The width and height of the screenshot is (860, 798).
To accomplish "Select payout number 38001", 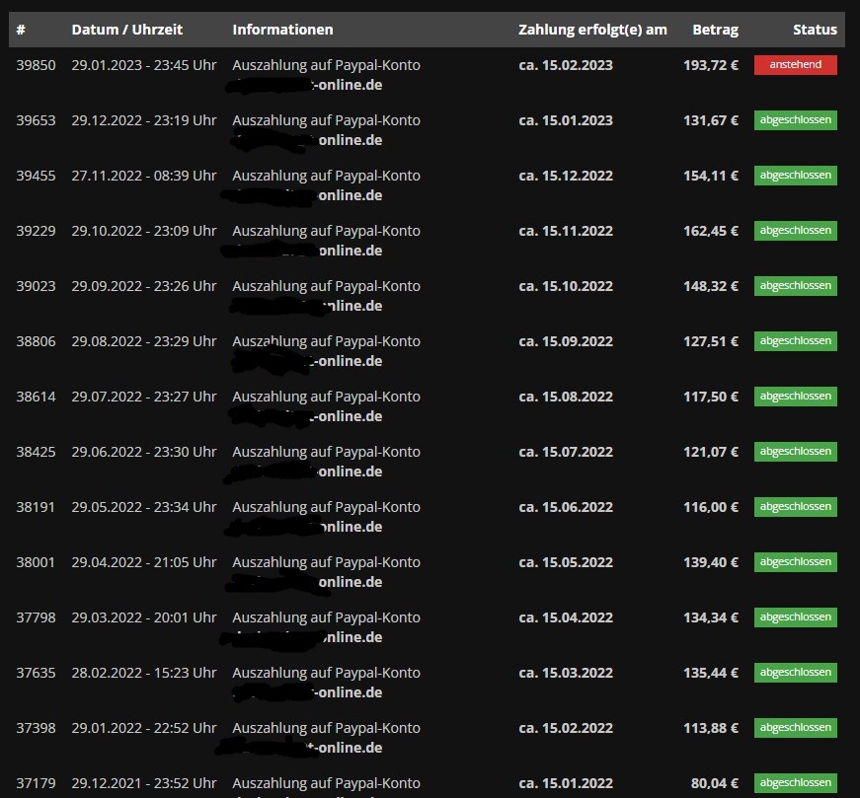I will tap(36, 562).
